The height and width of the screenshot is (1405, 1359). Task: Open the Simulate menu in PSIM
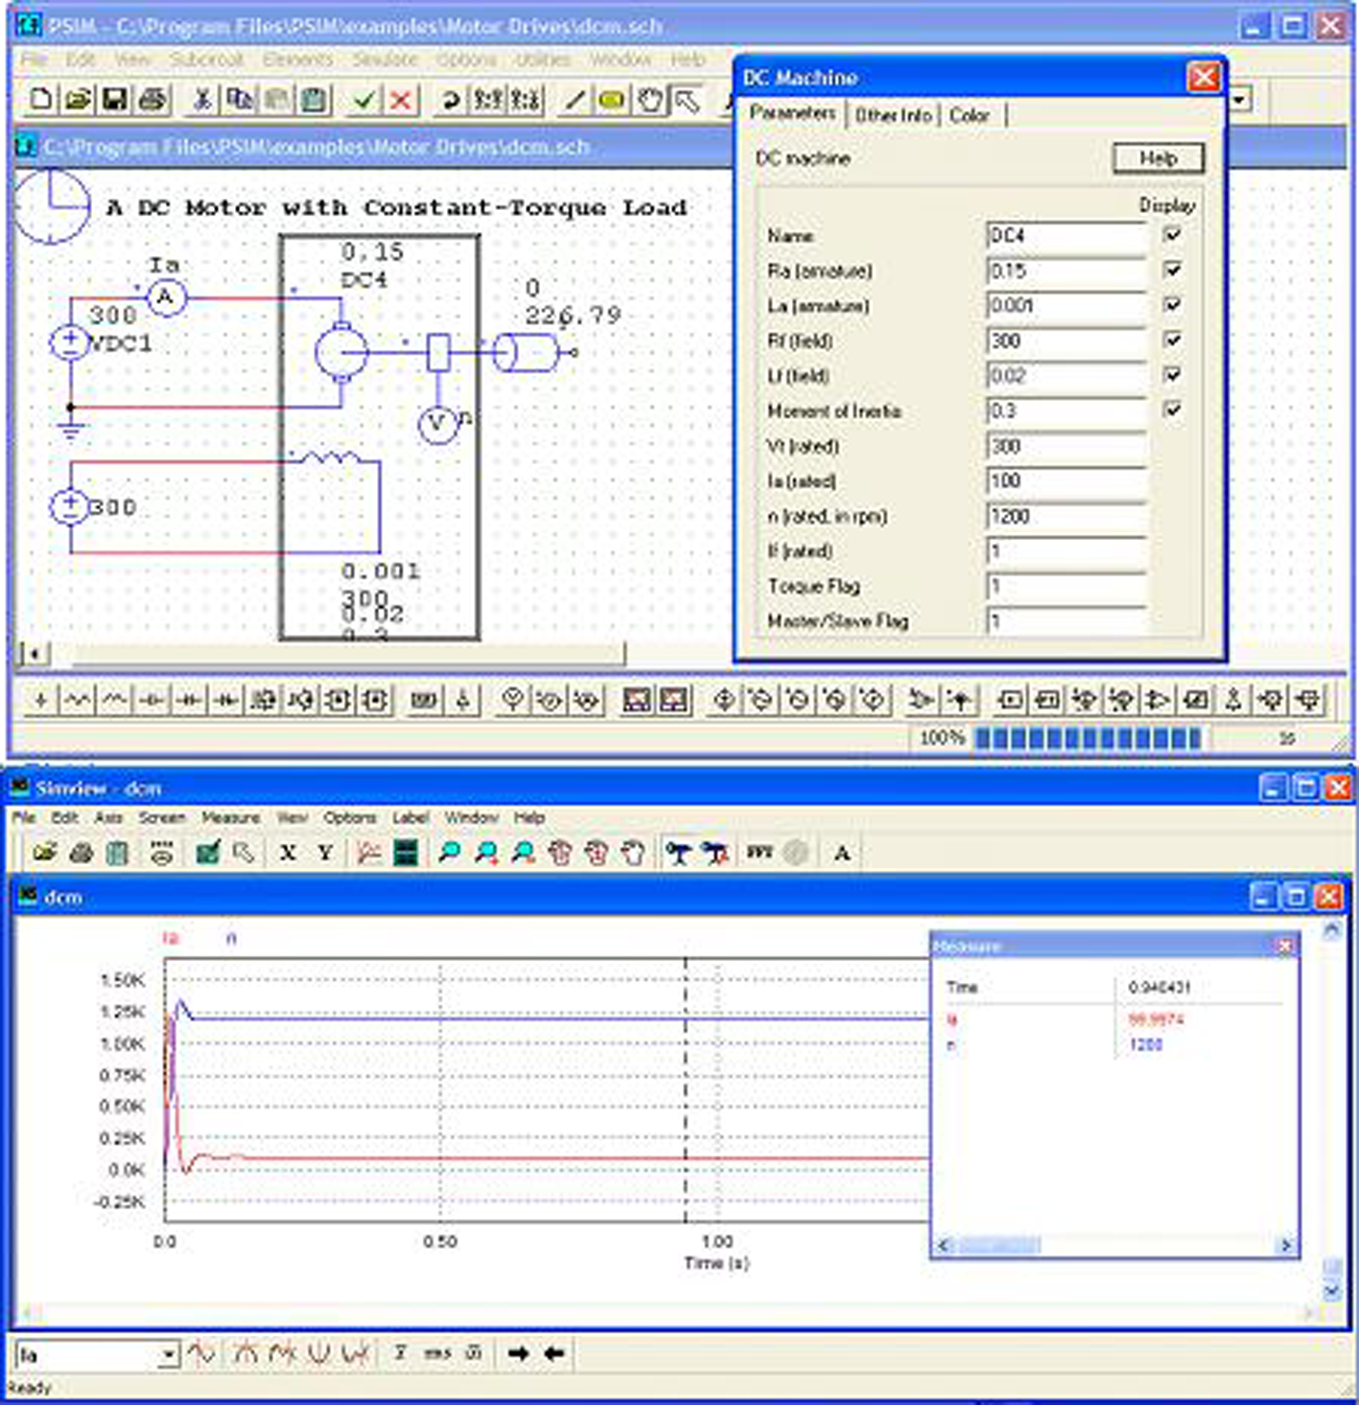(385, 59)
